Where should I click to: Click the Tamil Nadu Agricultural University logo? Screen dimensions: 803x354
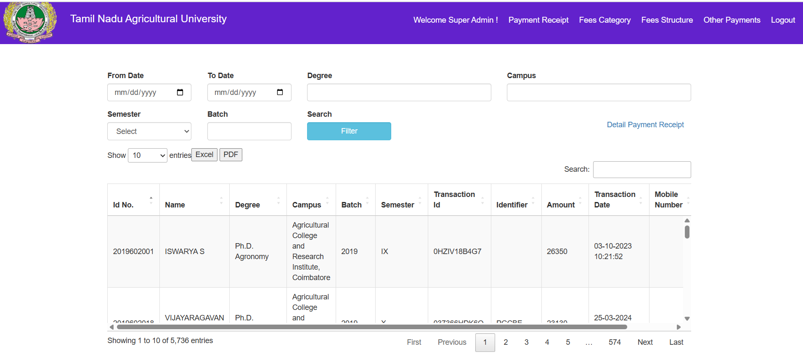pos(30,22)
